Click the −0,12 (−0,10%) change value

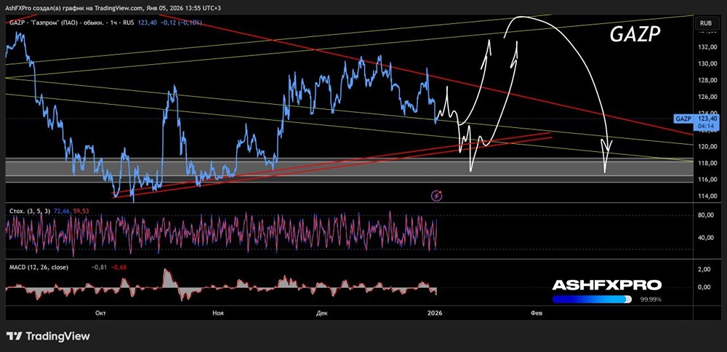(180, 23)
